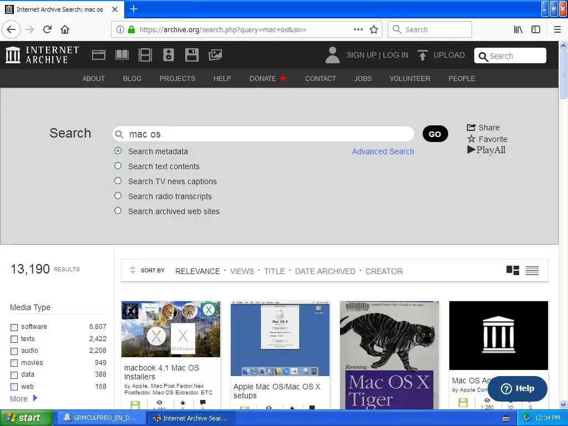Open the Blog menu item
The image size is (568, 426).
[132, 79]
